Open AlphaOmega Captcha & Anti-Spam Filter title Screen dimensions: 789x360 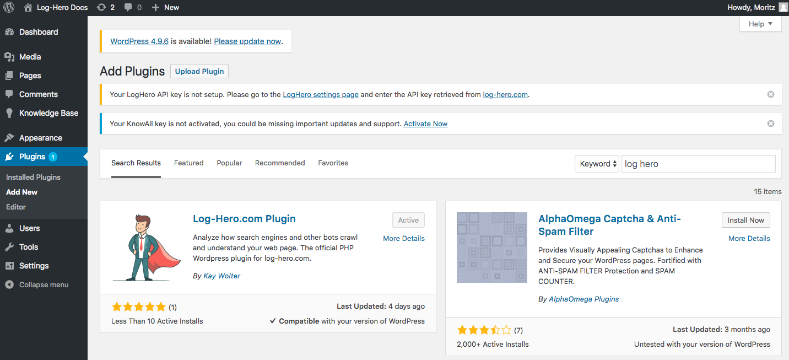pos(609,225)
